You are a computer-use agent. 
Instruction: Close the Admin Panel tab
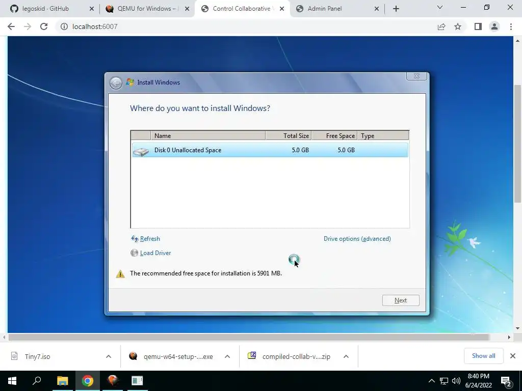pos(377,9)
